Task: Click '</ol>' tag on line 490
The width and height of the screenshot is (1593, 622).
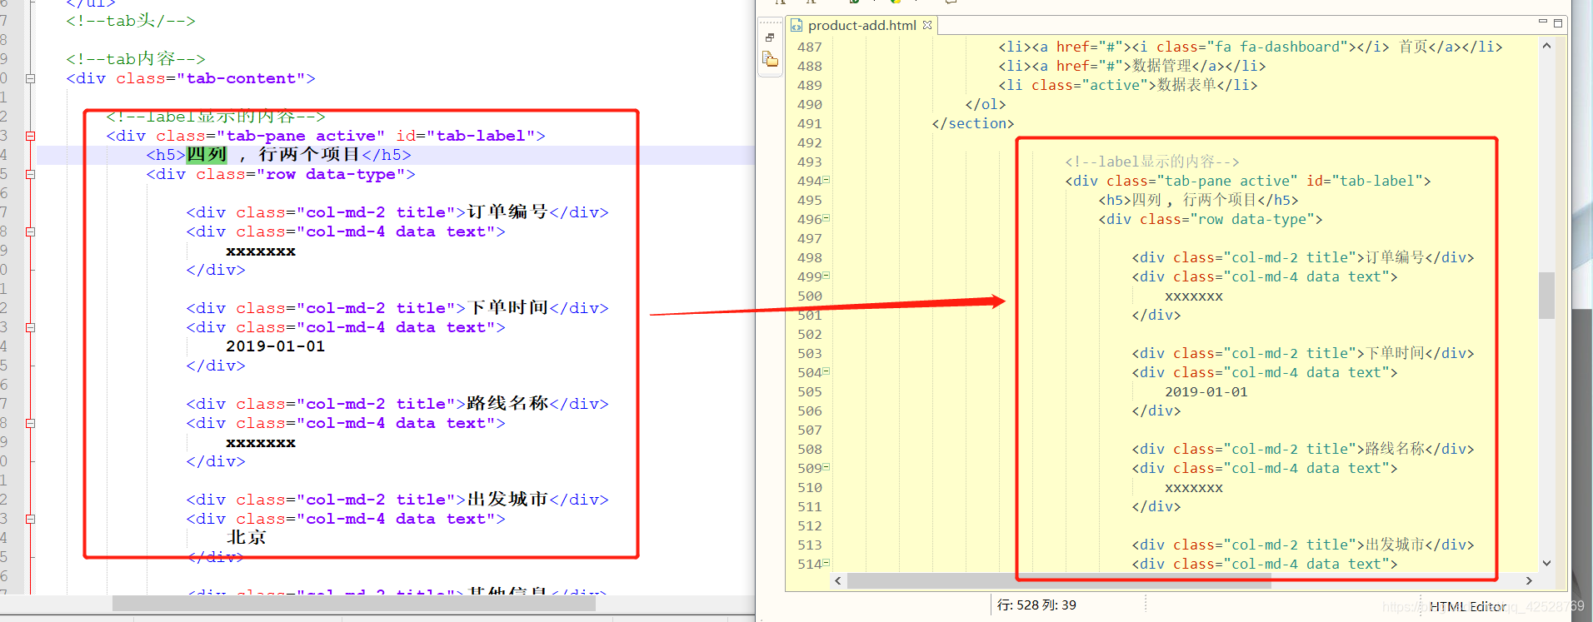Action: coord(986,104)
